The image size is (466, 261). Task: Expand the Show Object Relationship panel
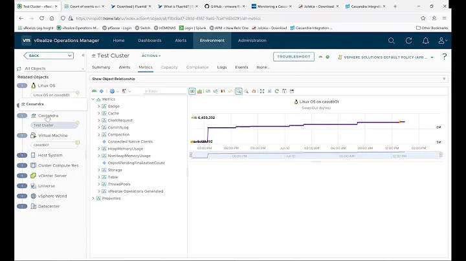click(x=444, y=79)
